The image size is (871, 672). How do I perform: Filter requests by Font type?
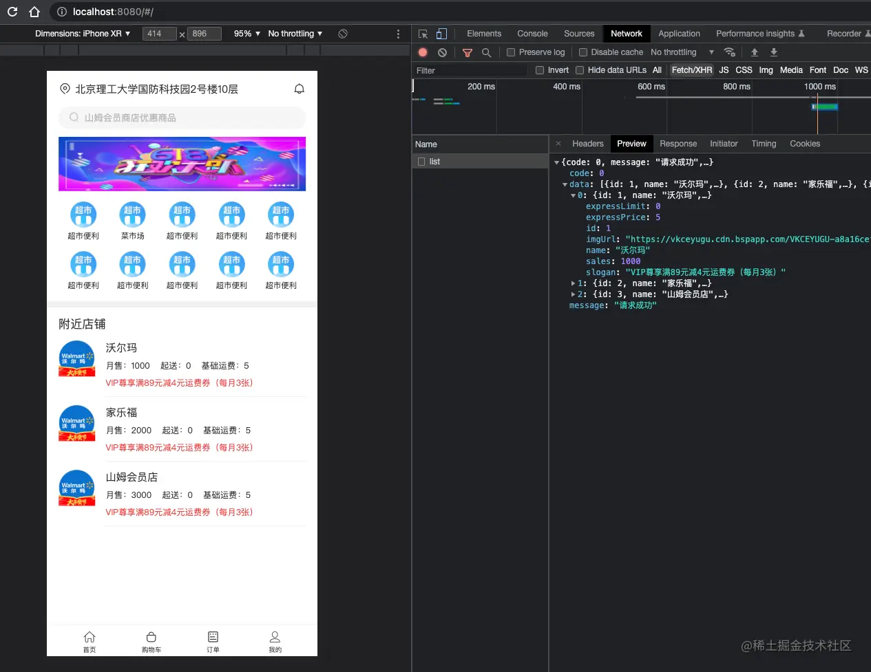coord(818,70)
